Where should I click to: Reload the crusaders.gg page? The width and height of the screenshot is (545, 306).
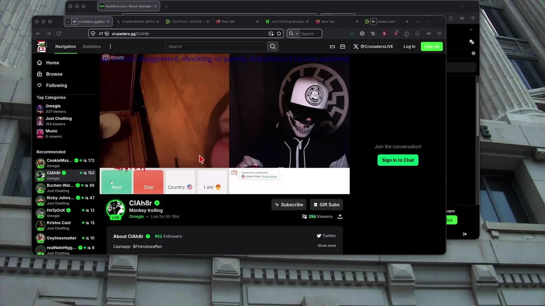point(59,34)
